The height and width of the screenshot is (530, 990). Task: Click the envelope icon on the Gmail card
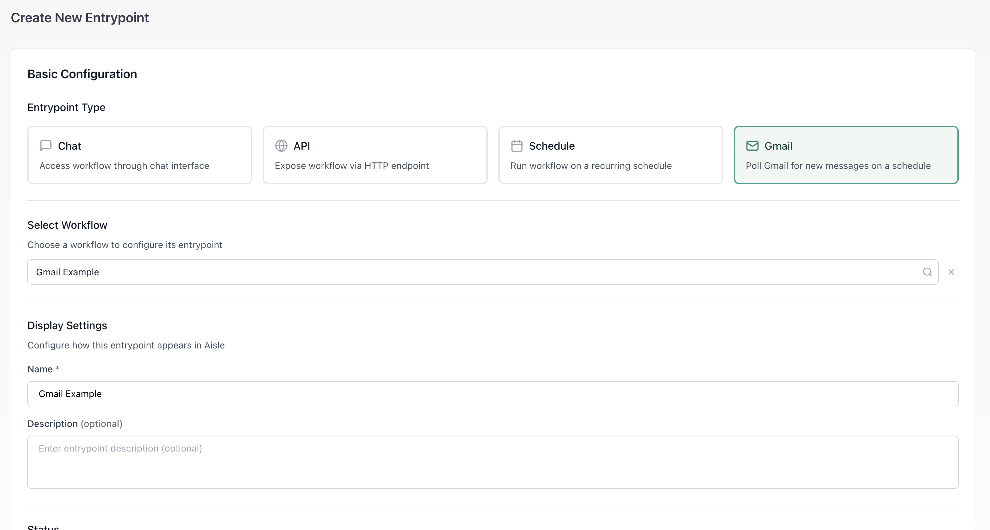(x=752, y=146)
